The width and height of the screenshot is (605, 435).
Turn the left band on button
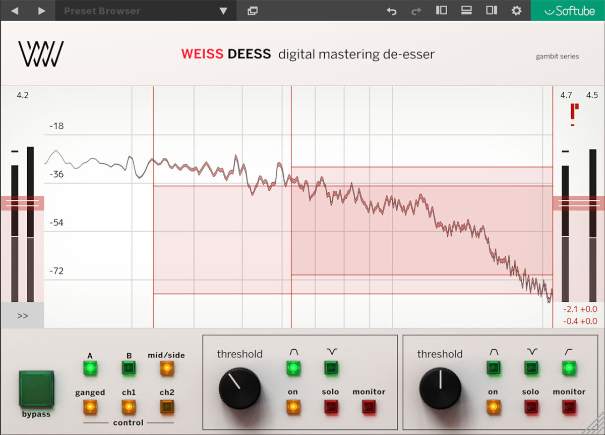point(293,406)
